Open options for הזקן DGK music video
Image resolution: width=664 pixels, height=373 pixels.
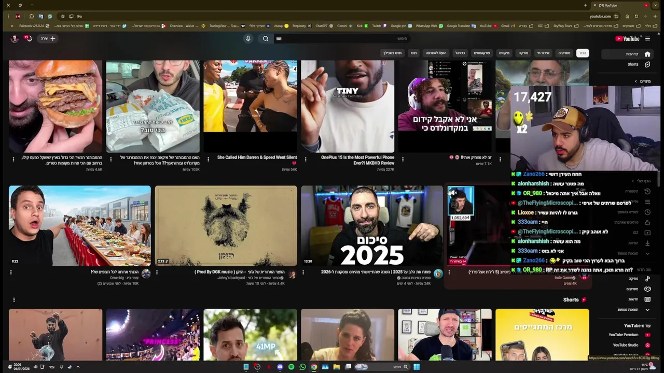[157, 272]
